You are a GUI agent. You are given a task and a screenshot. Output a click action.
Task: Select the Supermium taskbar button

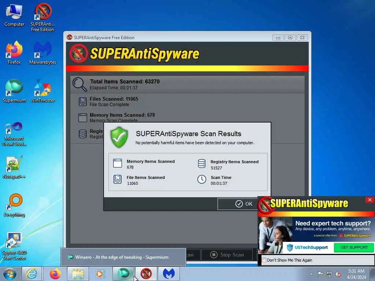tap(123, 274)
